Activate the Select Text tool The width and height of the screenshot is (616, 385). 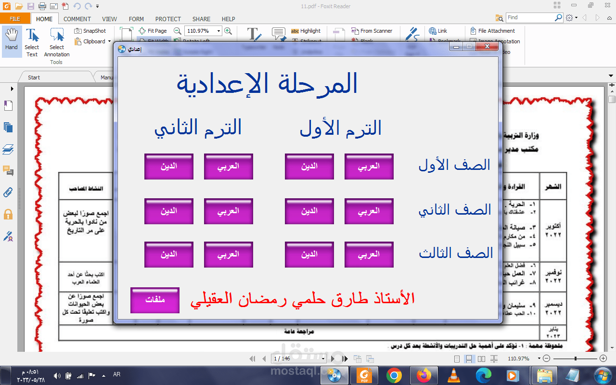coord(32,42)
